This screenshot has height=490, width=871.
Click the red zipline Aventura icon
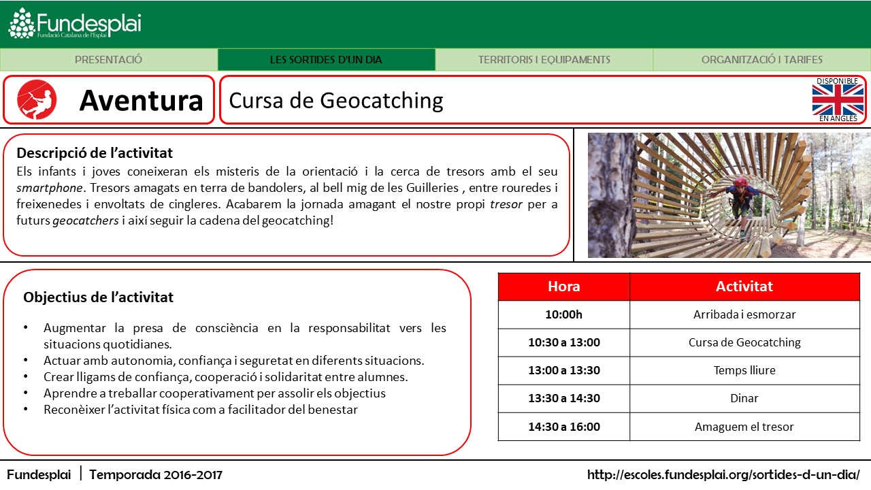[37, 99]
